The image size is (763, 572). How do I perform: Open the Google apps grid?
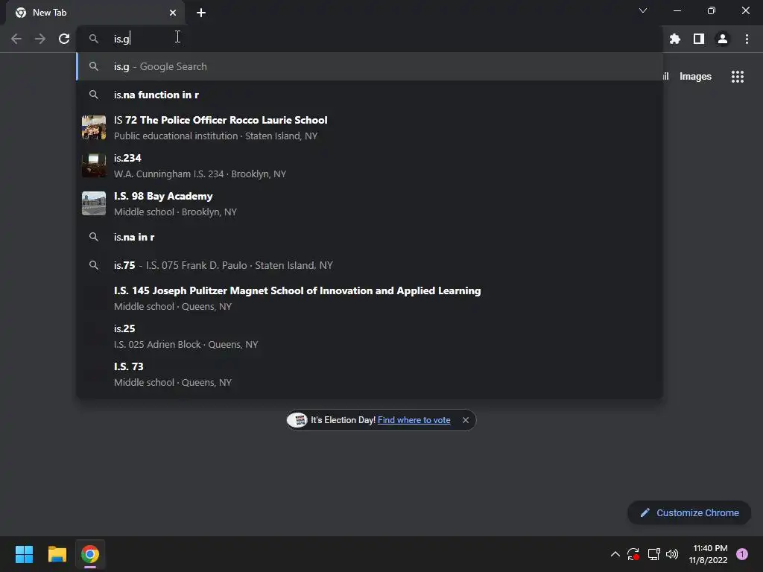point(738,77)
